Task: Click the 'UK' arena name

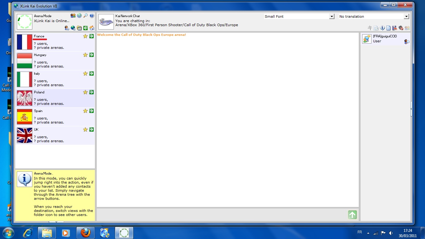Action: point(36,129)
